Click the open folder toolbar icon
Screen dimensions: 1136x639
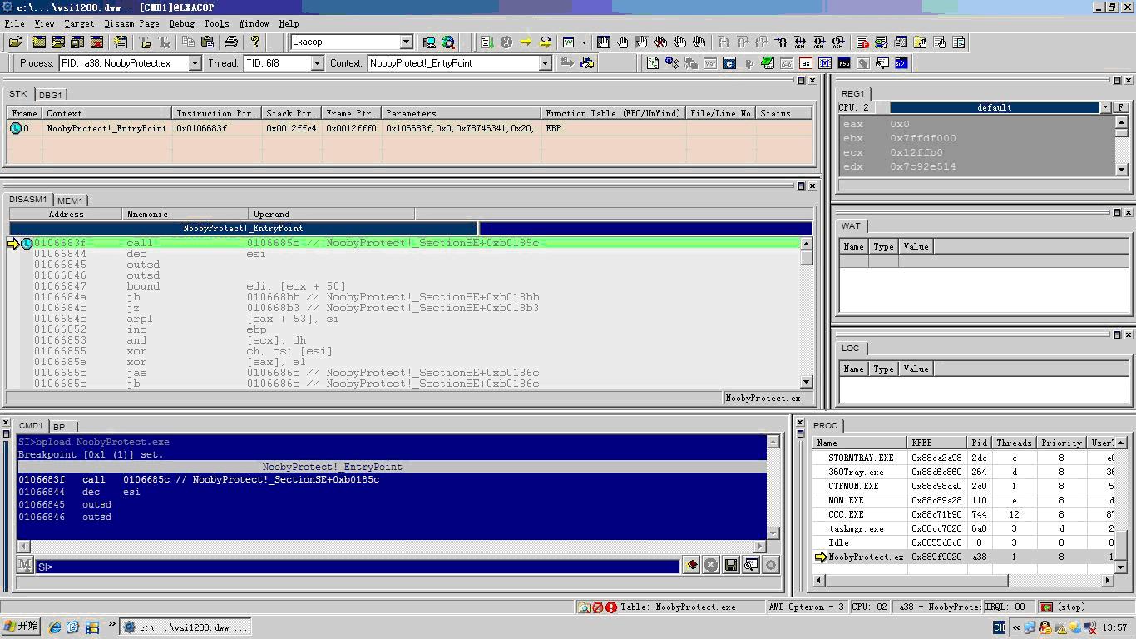tap(15, 42)
